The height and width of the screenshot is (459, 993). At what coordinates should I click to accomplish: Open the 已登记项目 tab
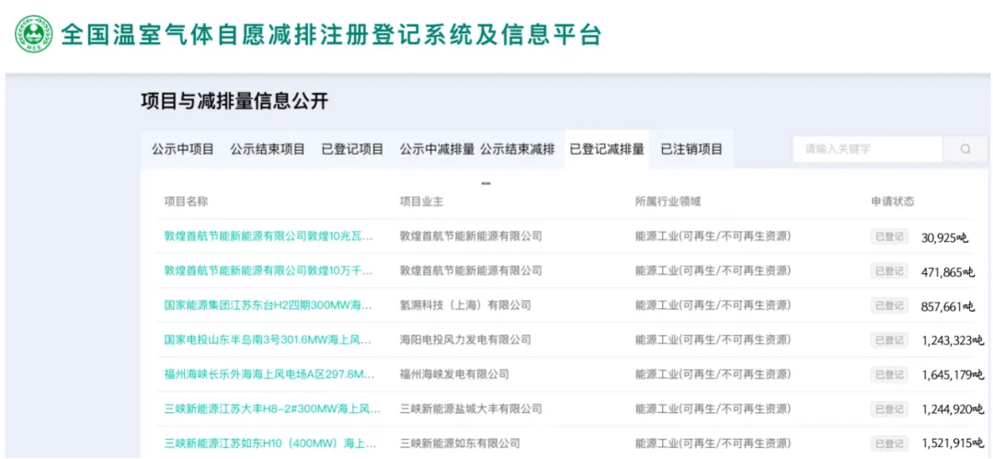[352, 150]
